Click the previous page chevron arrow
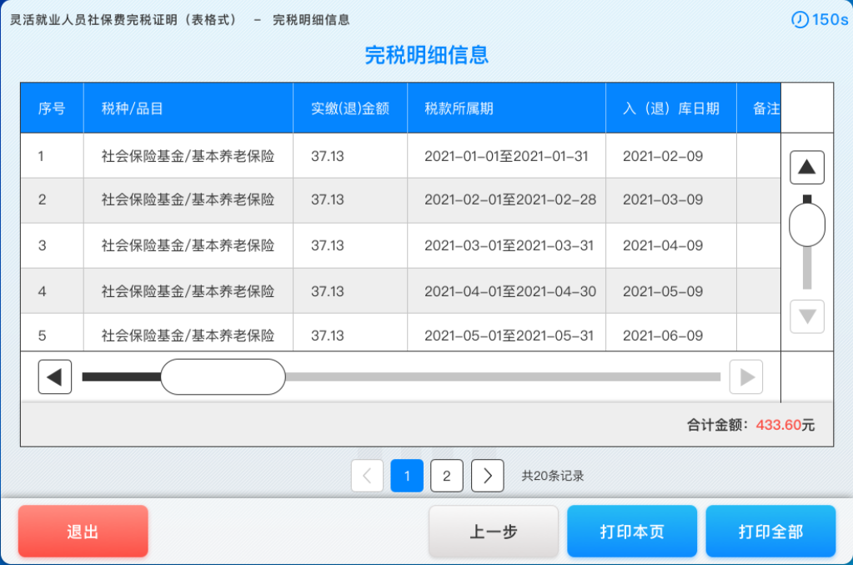 [367, 476]
